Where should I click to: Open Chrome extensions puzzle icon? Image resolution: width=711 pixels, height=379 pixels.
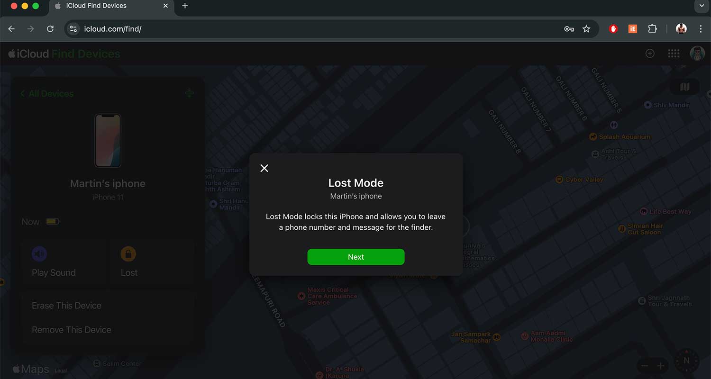(652, 29)
